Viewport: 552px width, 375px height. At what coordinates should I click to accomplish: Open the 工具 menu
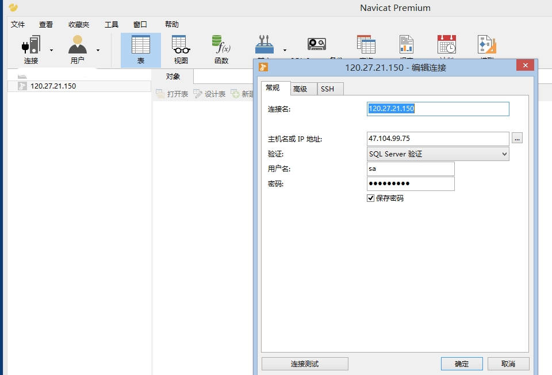coord(112,25)
